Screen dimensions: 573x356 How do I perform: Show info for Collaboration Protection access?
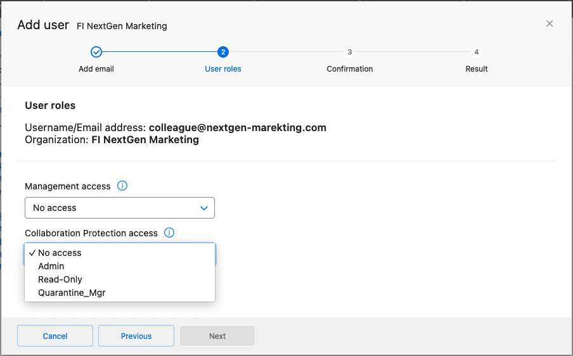[x=169, y=233]
